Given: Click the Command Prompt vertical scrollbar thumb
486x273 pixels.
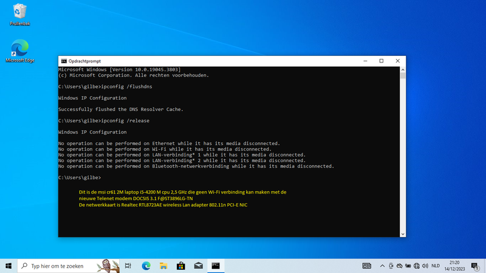Looking at the screenshot, I should pos(403,76).
